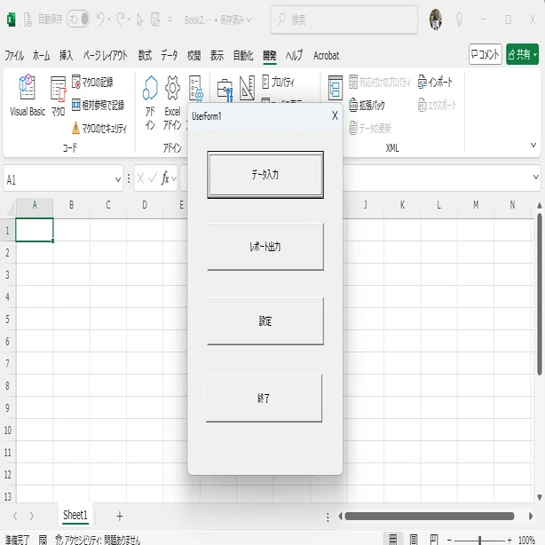Close the UserForm1 dialog with X
Viewport: 545px width, 545px height.
pyautogui.click(x=335, y=115)
